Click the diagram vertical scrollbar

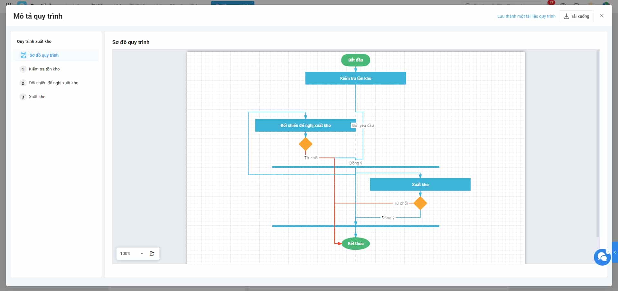[598, 143]
